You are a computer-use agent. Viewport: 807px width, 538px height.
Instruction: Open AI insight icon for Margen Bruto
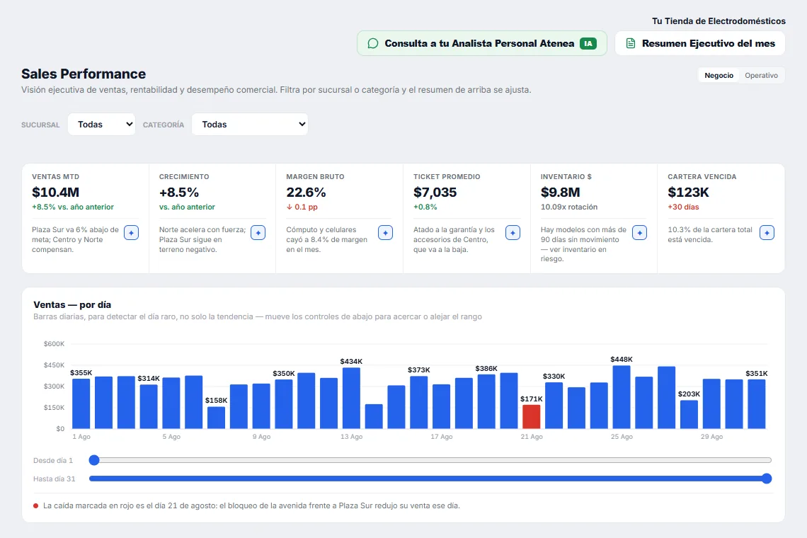[x=386, y=233]
